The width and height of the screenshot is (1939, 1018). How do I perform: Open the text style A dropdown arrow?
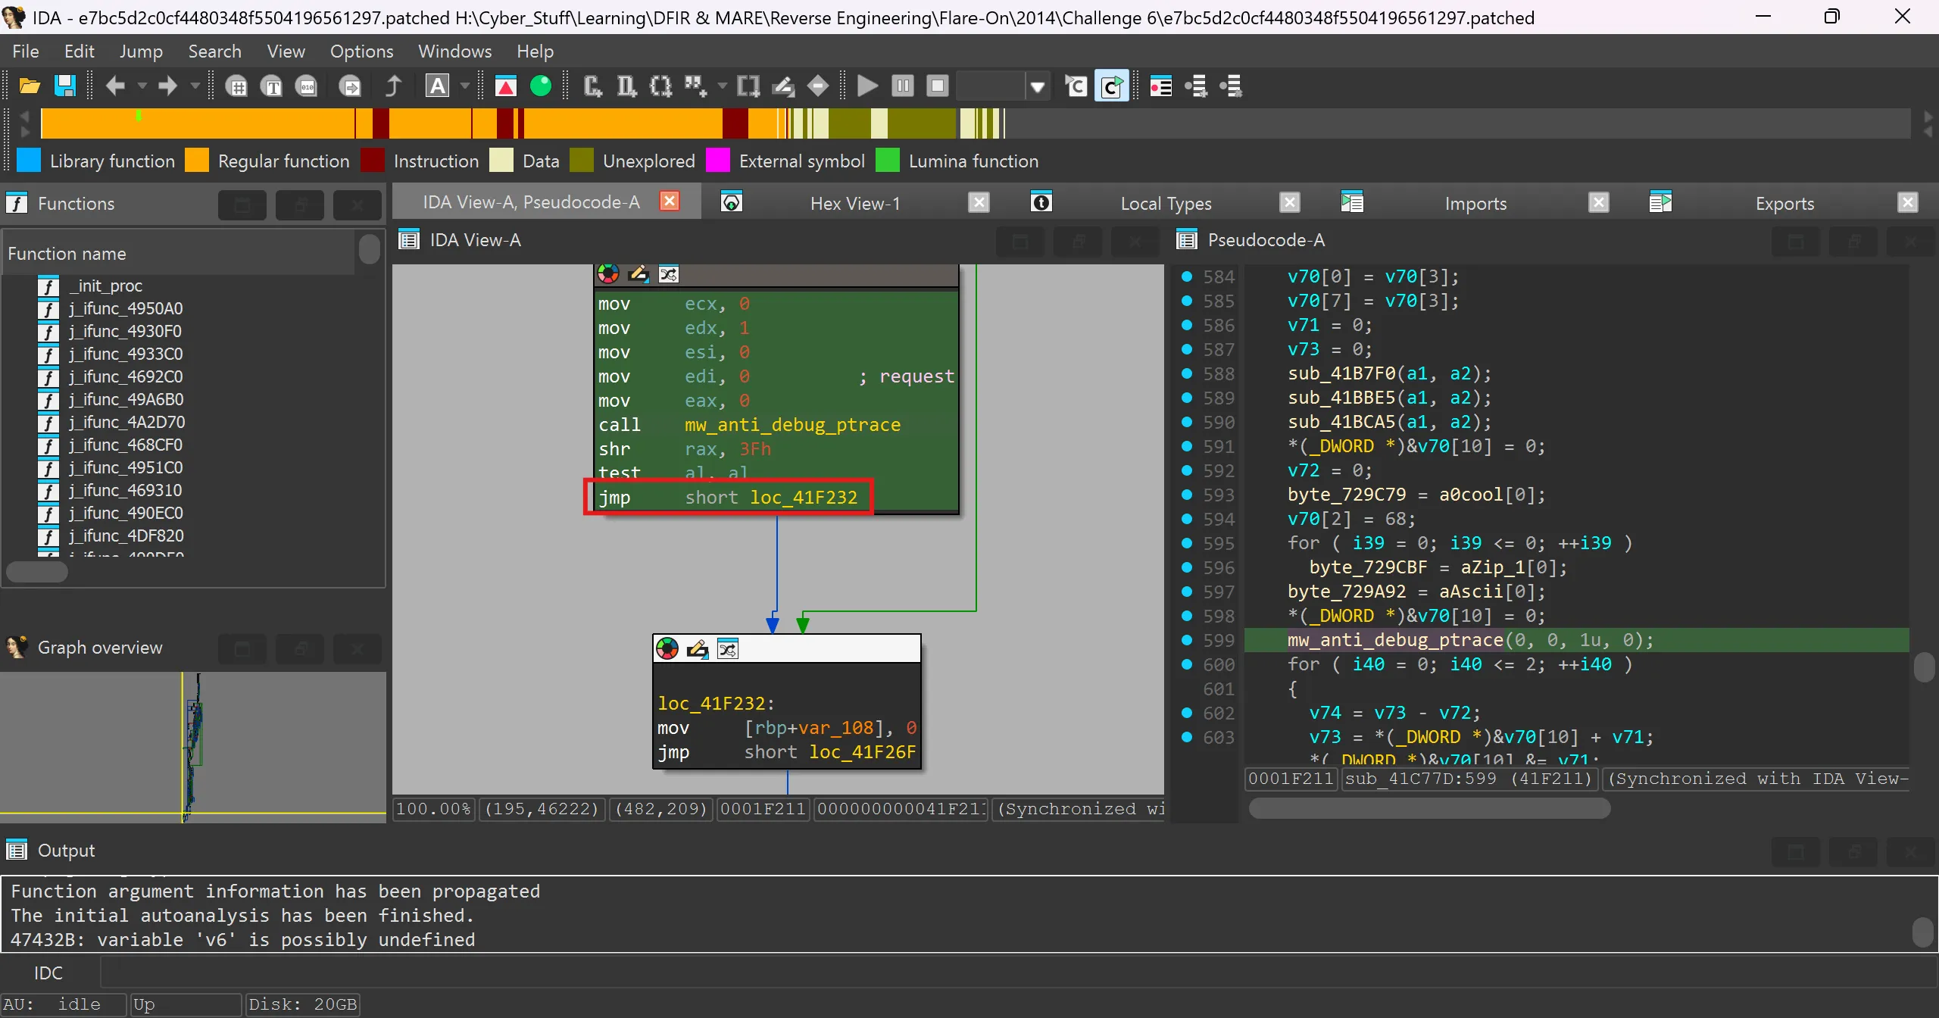point(465,86)
